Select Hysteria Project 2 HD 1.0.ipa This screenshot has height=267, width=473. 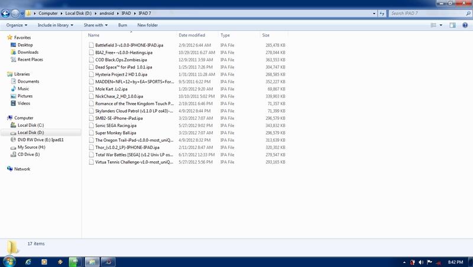(x=121, y=74)
